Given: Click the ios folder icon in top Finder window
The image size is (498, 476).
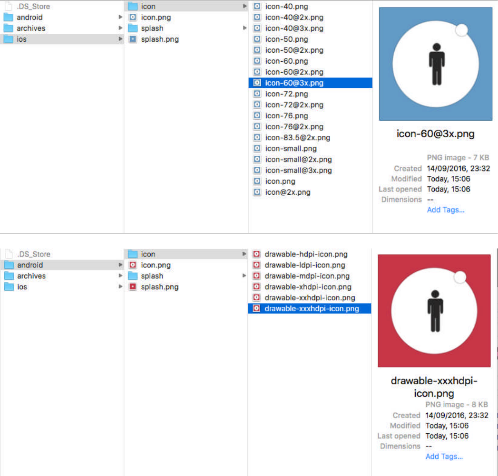Looking at the screenshot, I should click(x=8, y=39).
